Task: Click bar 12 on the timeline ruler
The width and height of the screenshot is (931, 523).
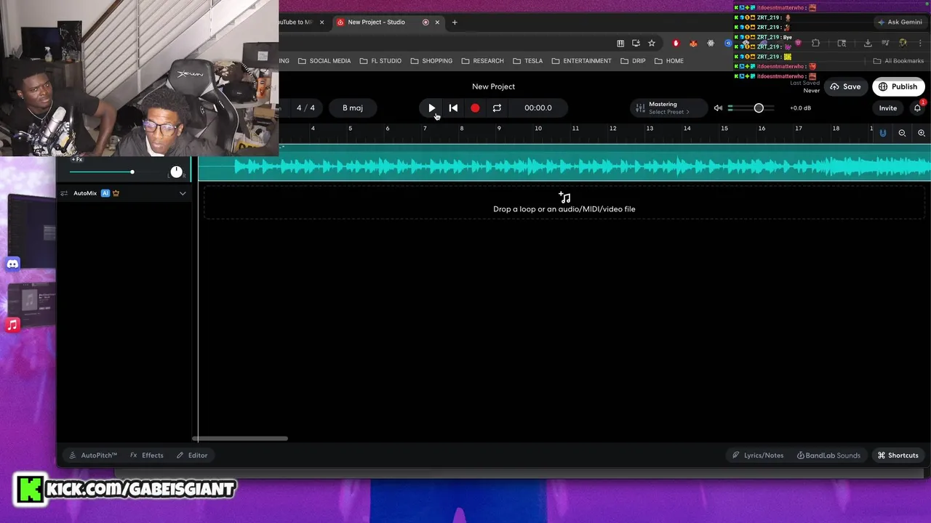Action: (612, 129)
